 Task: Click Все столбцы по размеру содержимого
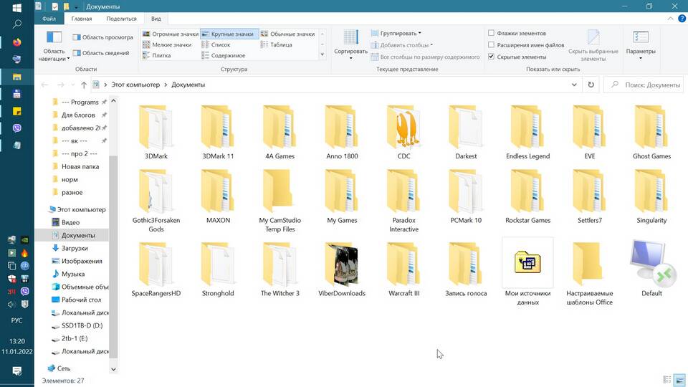pyautogui.click(x=425, y=57)
